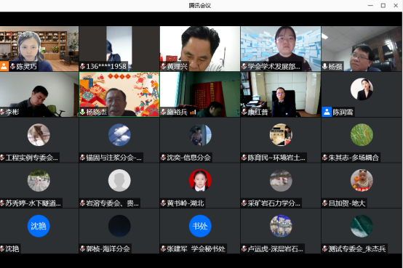
Task: Click the orange host icon beside 陈灵巧
Action: (4, 66)
